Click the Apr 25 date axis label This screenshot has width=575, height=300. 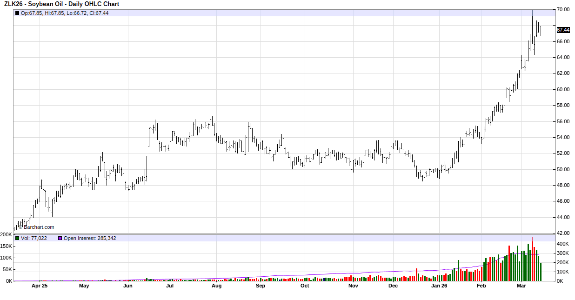tap(40, 286)
